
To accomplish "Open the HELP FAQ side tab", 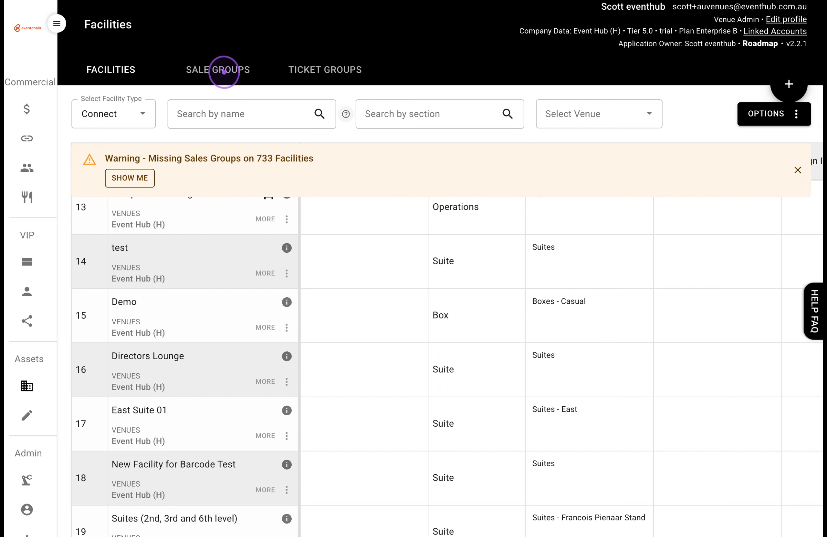I will tap(814, 311).
